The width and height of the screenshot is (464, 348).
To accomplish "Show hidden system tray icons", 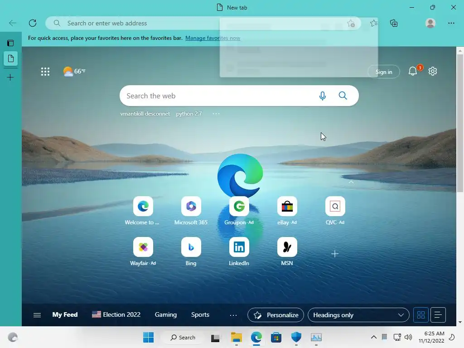I will click(x=374, y=337).
